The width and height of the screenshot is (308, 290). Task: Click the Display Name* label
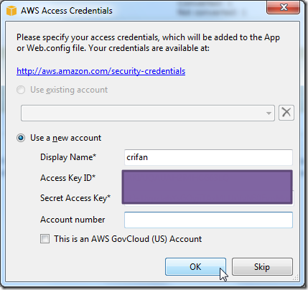coord(68,157)
